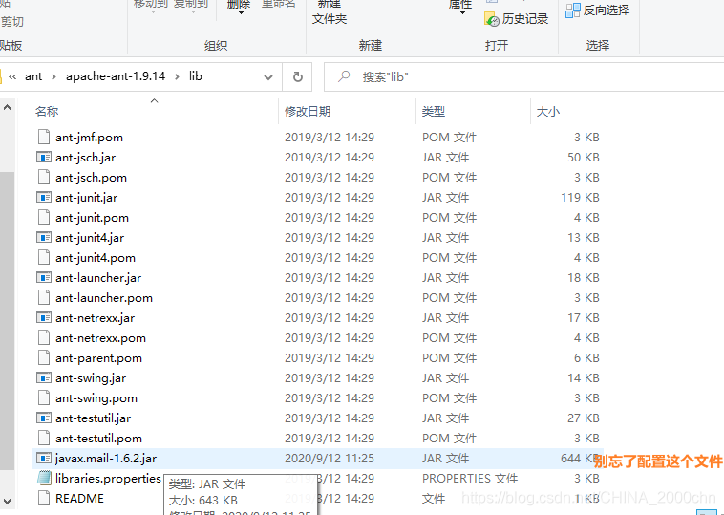The width and height of the screenshot is (724, 515).
Task: Click the New folder (文件夹) ribbon button
Action: click(330, 13)
